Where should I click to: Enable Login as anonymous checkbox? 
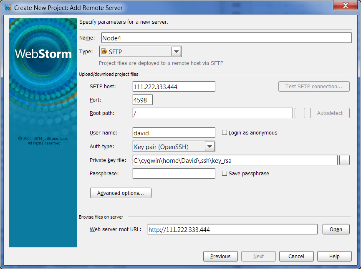tap(224, 132)
